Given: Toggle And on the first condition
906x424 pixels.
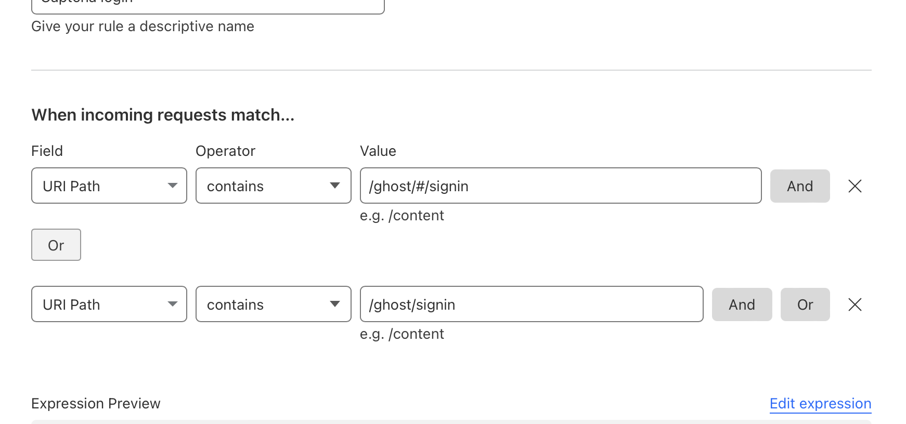Looking at the screenshot, I should tap(800, 186).
